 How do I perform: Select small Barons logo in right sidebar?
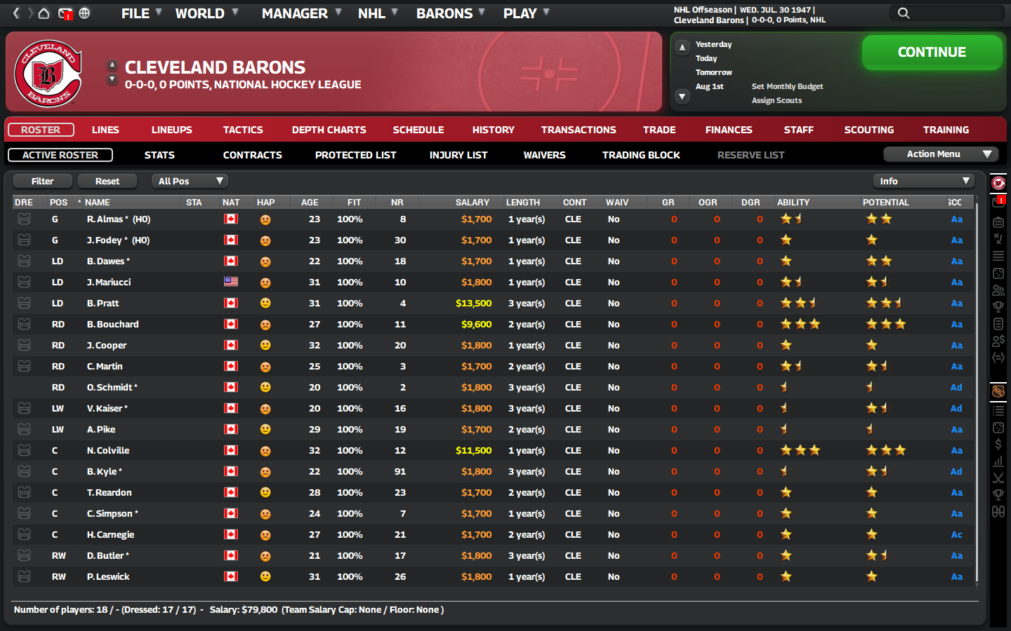coord(998,183)
